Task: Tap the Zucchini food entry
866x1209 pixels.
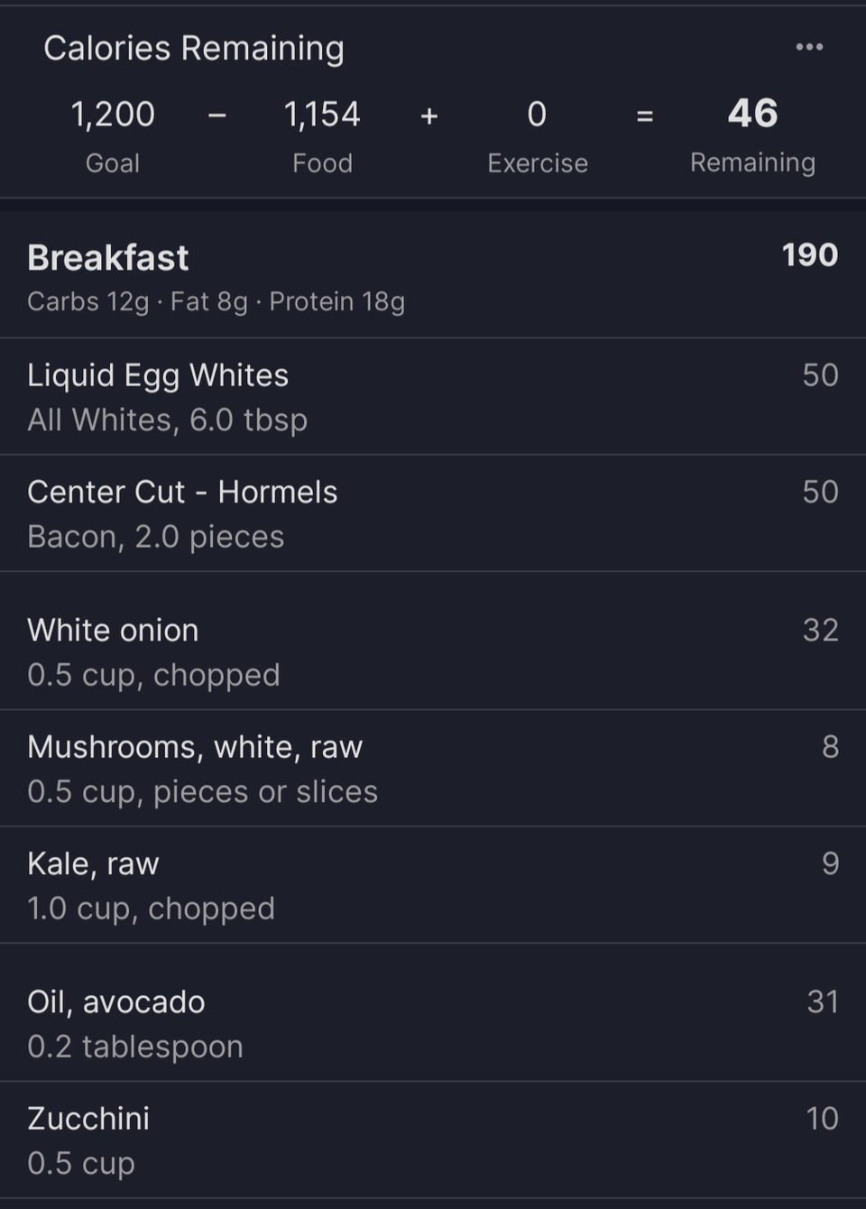Action: tap(433, 1140)
